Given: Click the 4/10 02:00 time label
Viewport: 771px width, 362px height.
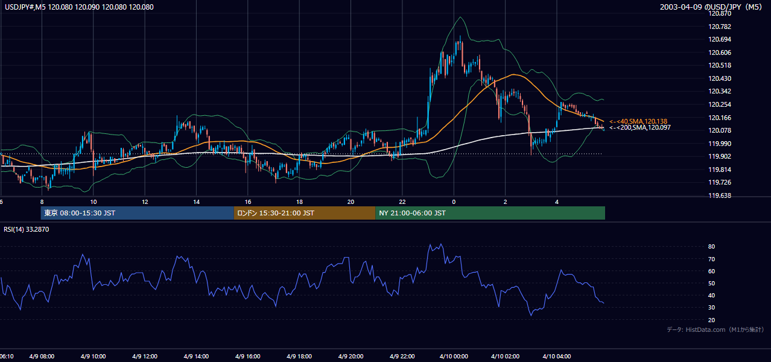Looking at the screenshot, I should [x=505, y=357].
